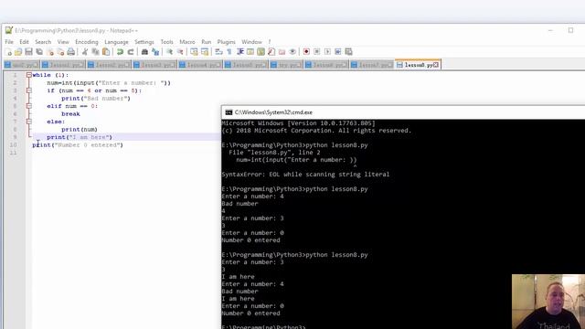Open the Run menu
Screen dimensions: 585x329
(207, 42)
